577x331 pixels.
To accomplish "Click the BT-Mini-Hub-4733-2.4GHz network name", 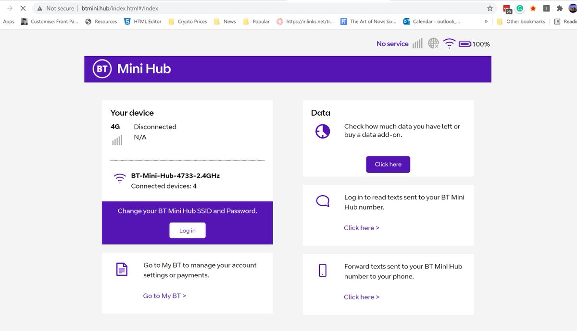I will 176,176.
